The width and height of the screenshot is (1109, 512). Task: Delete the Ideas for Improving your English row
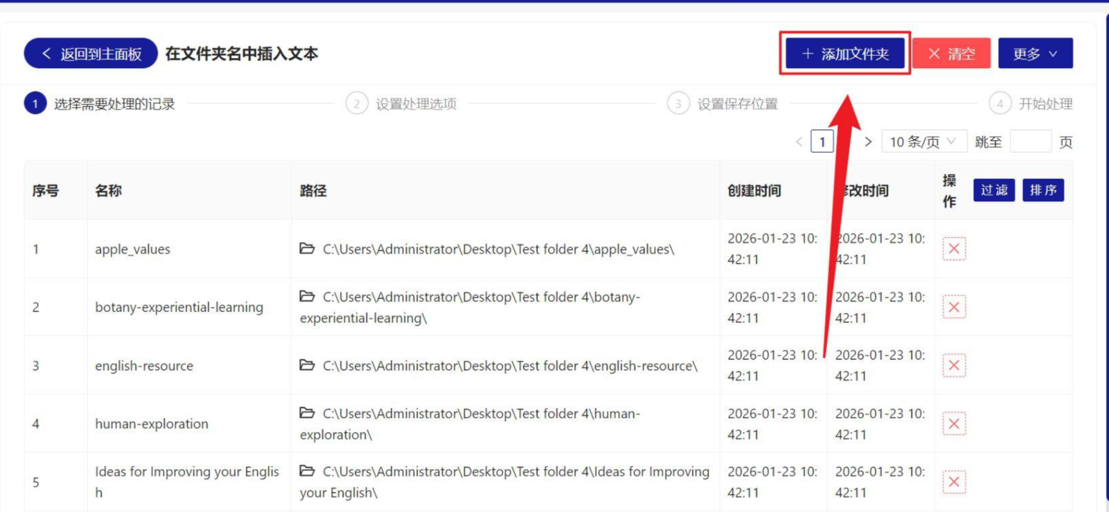[x=954, y=482]
